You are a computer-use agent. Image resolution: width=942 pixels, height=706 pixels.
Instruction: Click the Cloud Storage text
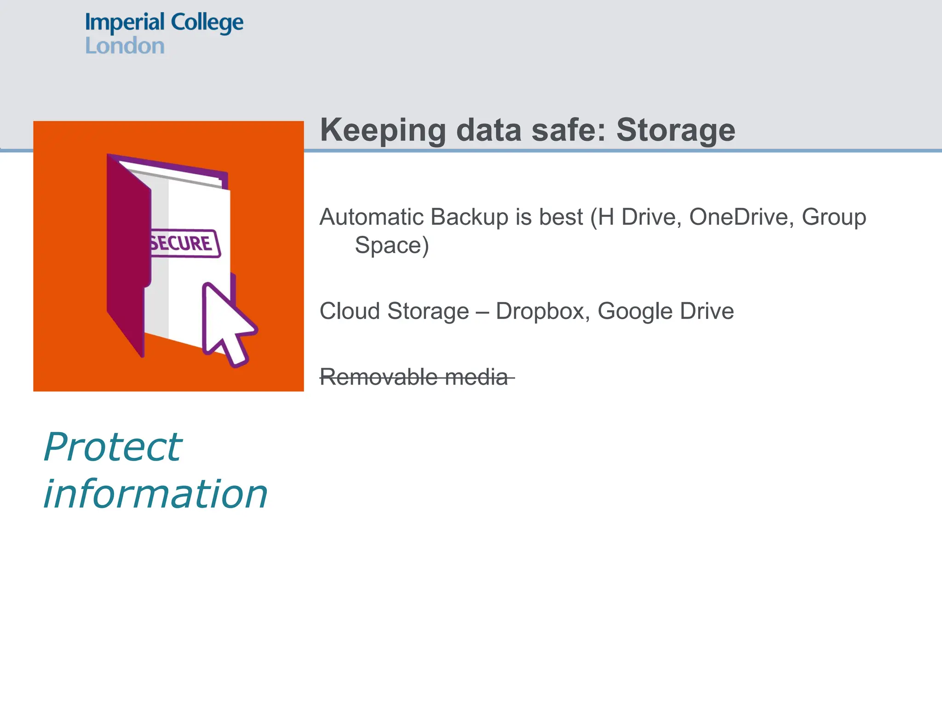pos(394,311)
